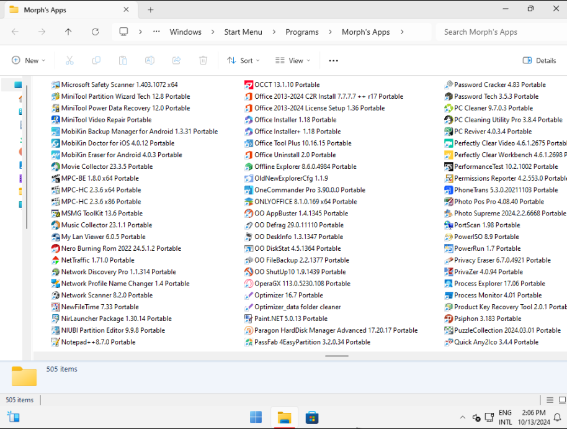
Task: Click the Cut toolbar icon
Action: (x=69, y=60)
